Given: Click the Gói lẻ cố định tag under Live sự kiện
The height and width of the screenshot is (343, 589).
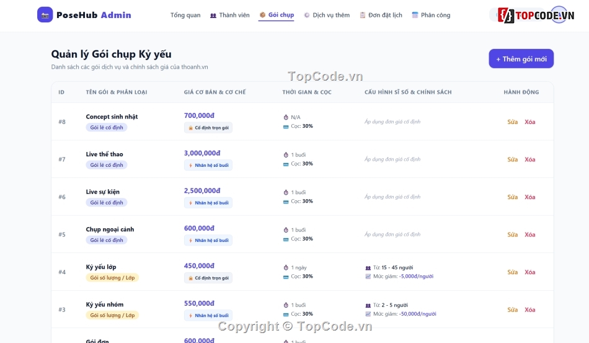Looking at the screenshot, I should (107, 202).
